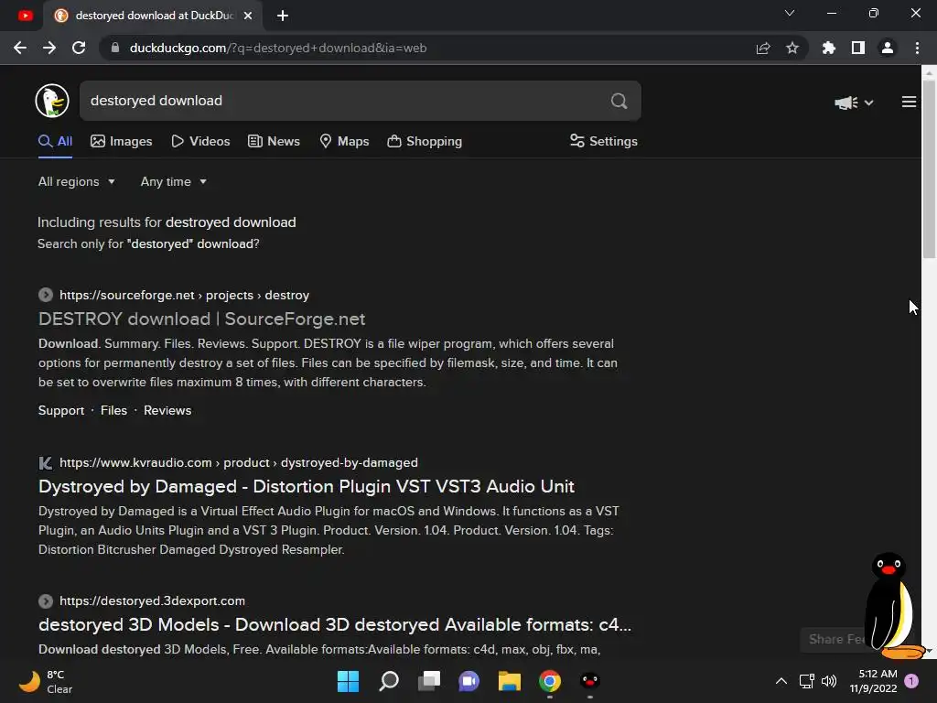Open the volume tray icon
Screen dimensions: 937x703
829,681
